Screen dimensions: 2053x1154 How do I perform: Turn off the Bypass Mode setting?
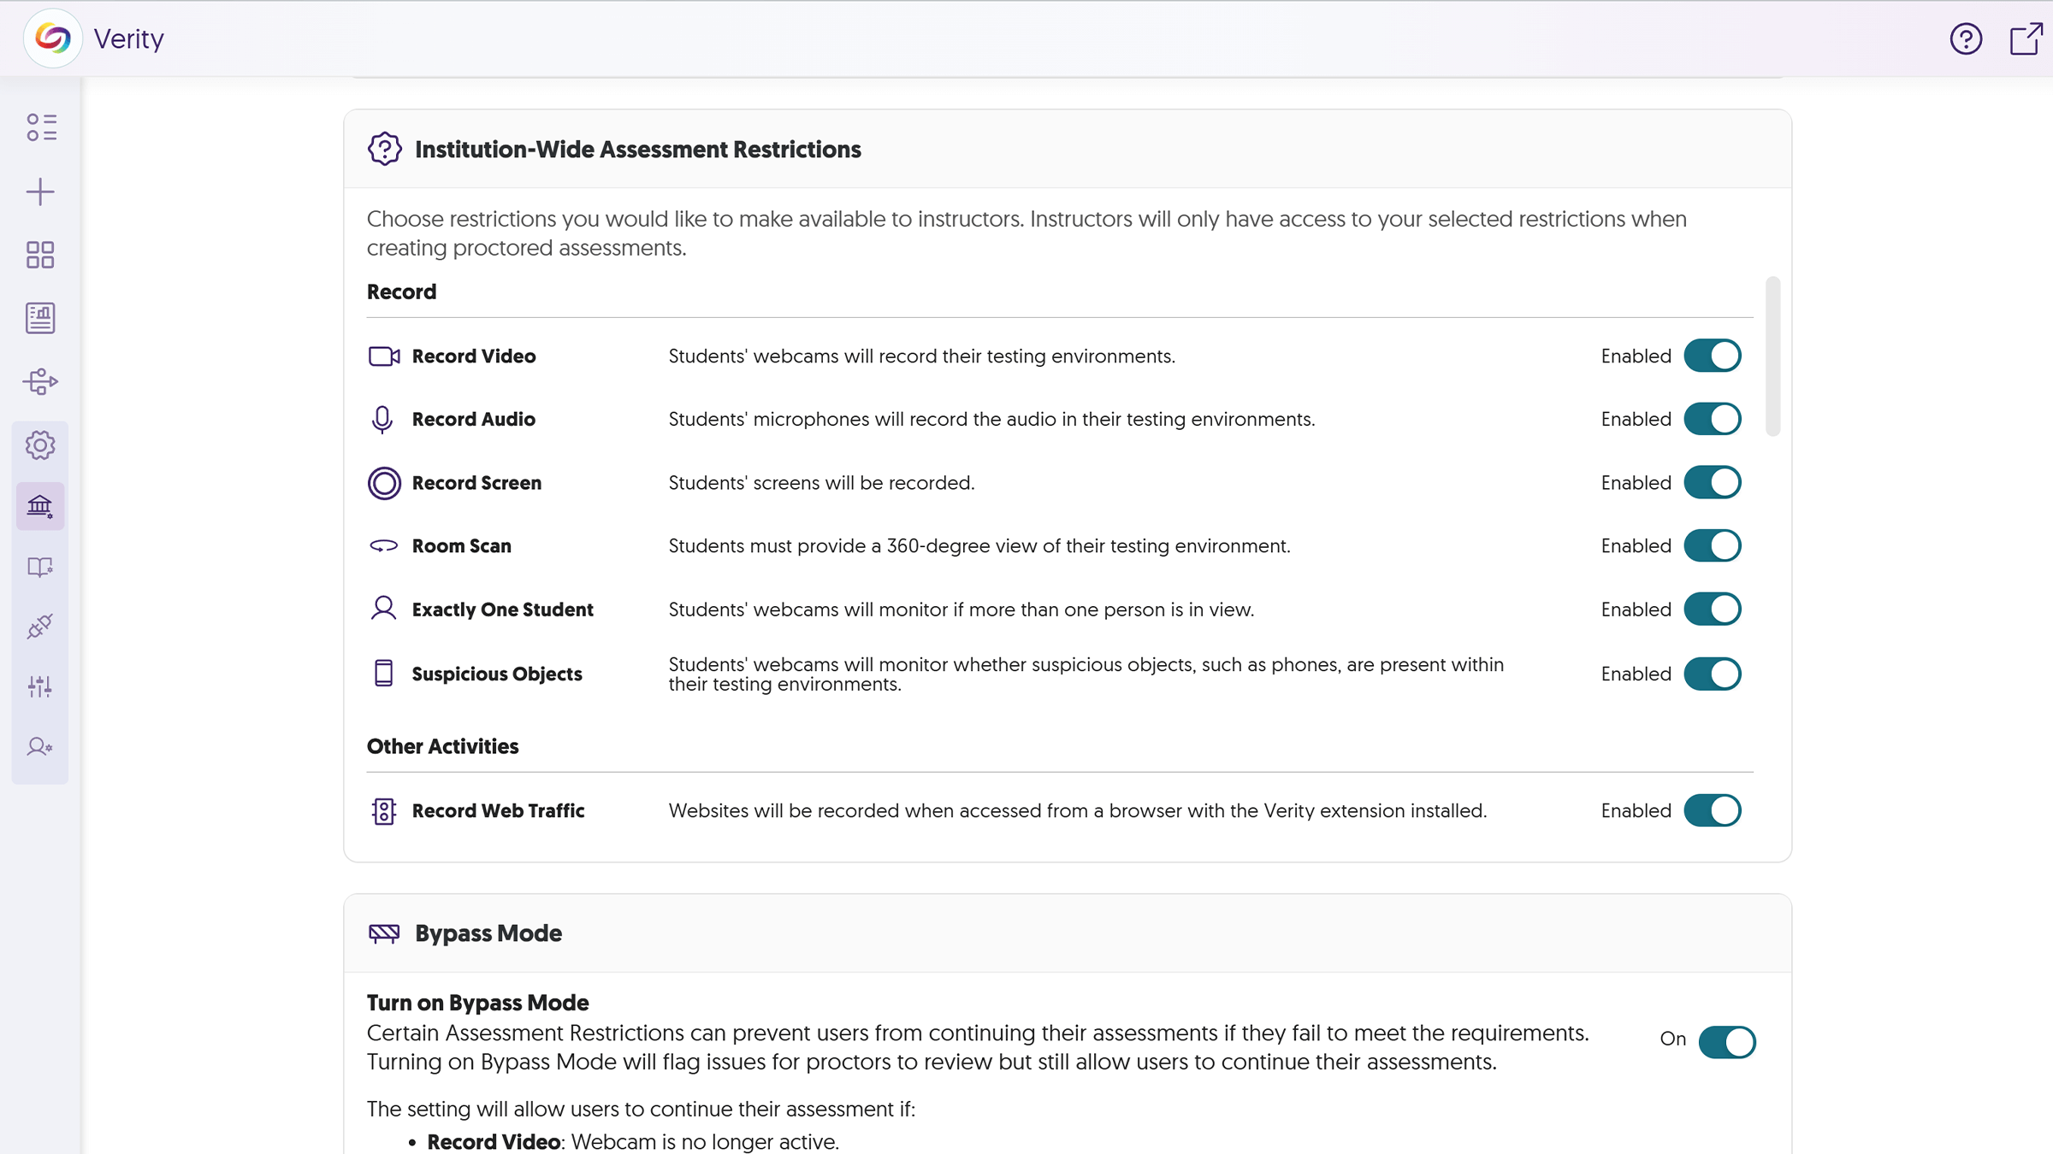1727,1039
